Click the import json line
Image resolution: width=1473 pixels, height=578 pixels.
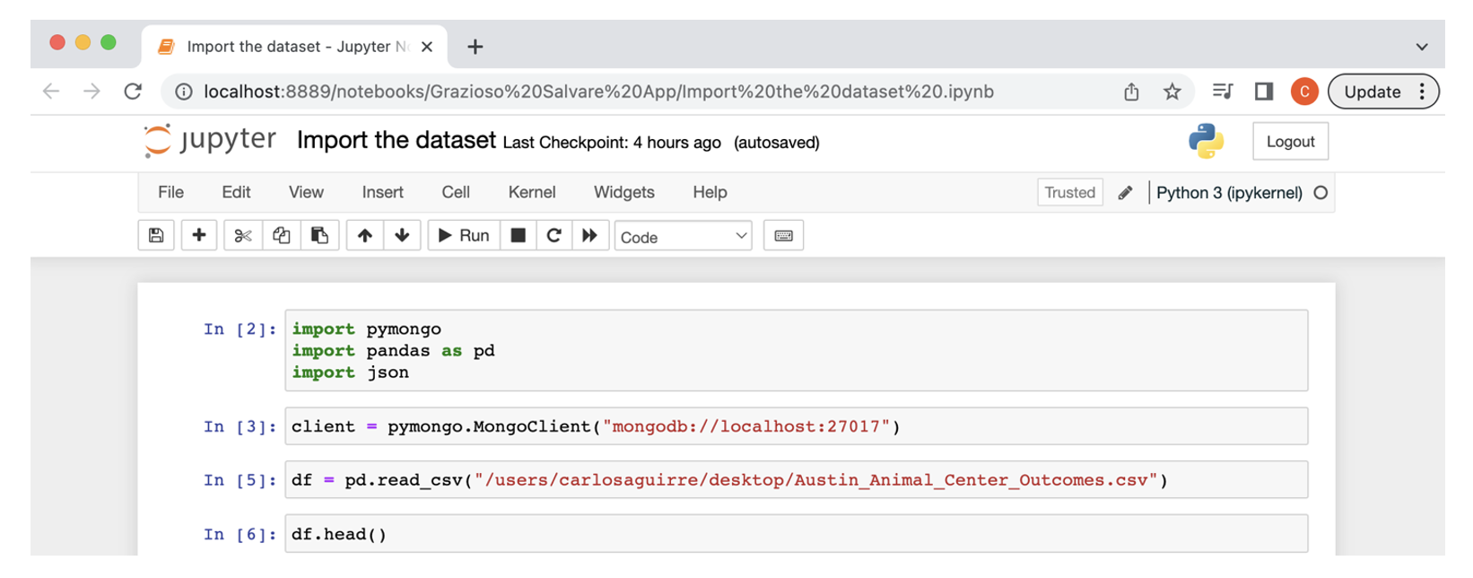point(350,372)
